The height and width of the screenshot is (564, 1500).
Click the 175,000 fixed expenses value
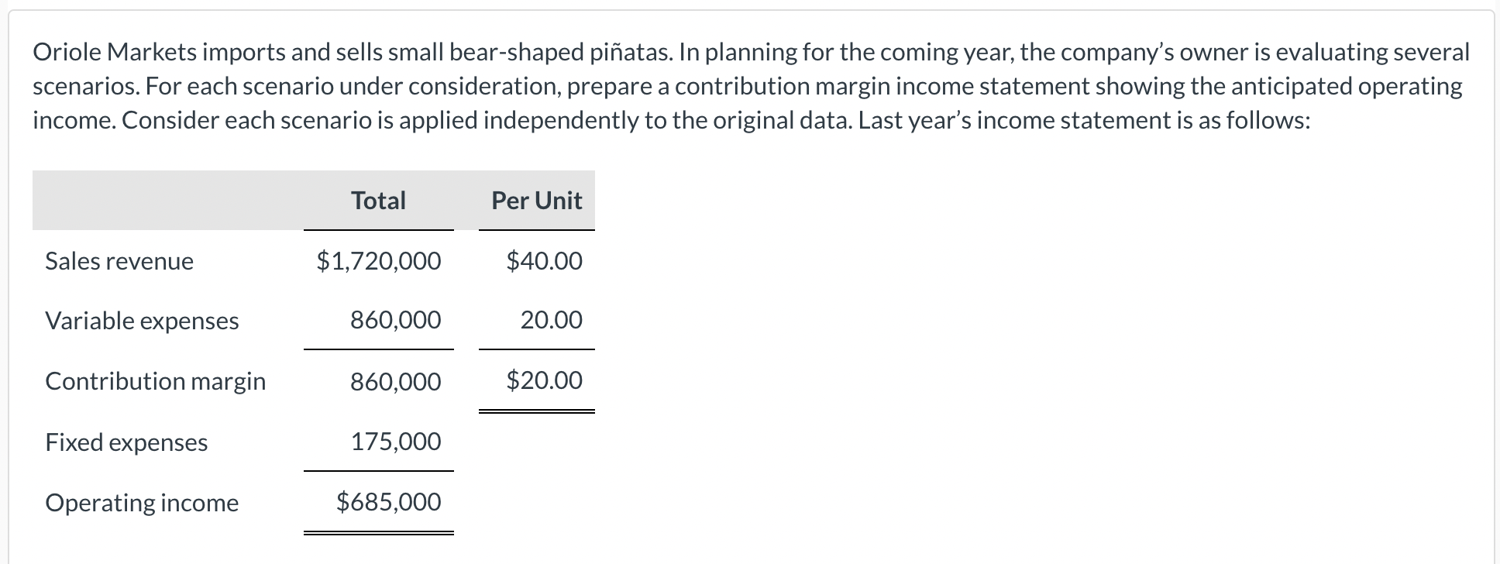(396, 442)
